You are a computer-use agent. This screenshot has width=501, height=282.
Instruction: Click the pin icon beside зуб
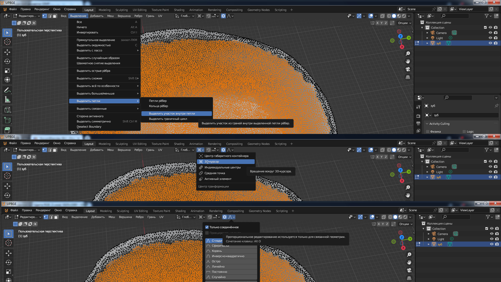click(496, 106)
